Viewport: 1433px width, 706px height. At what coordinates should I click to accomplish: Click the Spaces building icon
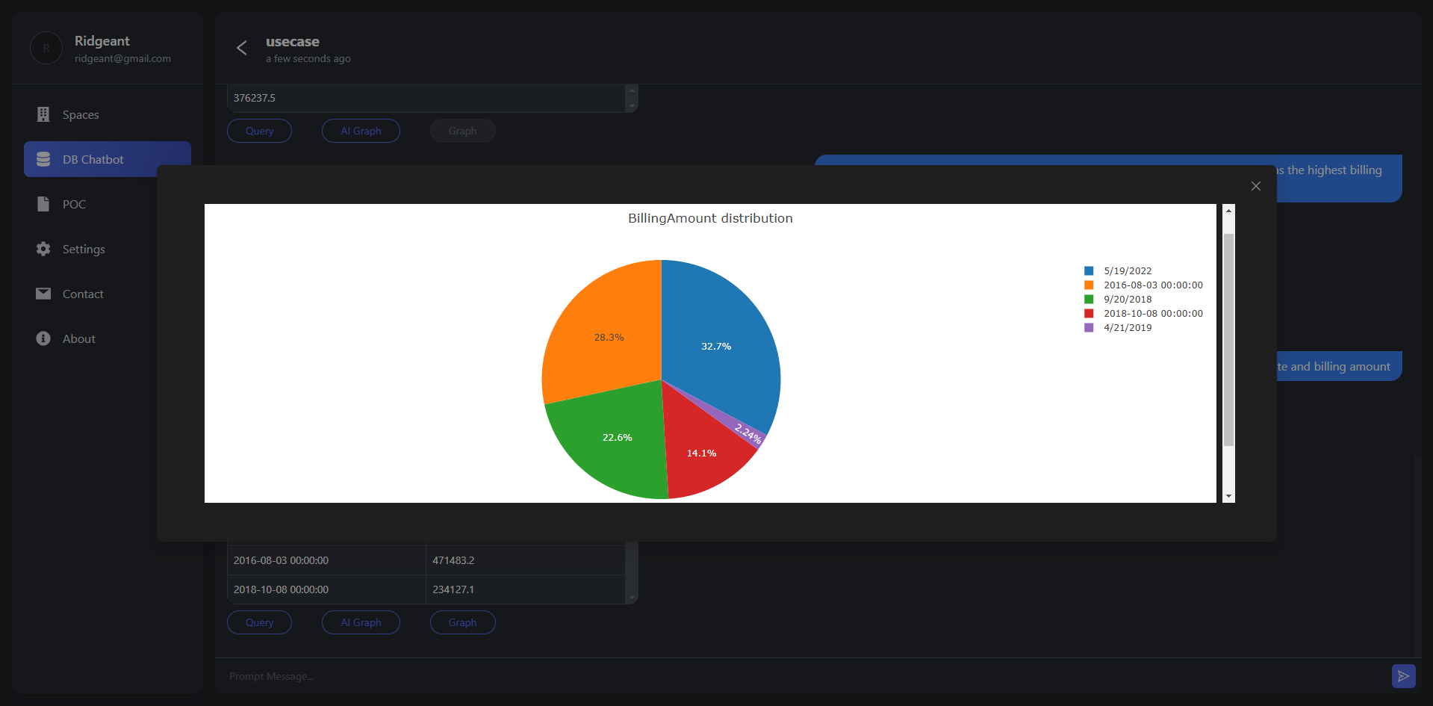[43, 114]
